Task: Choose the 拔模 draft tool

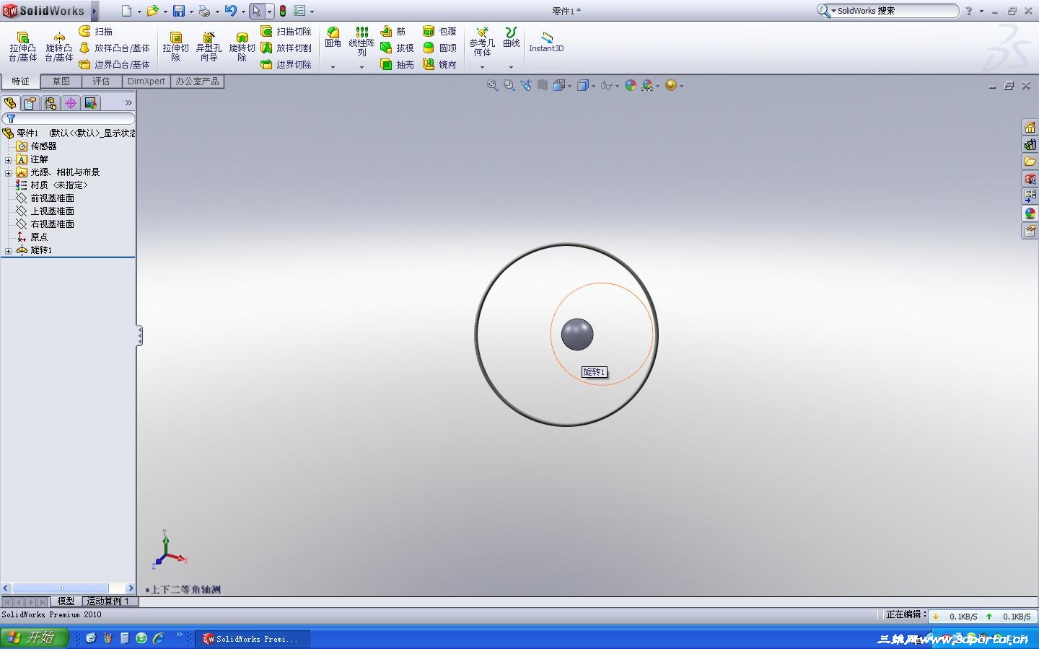Action: pyautogui.click(x=397, y=48)
